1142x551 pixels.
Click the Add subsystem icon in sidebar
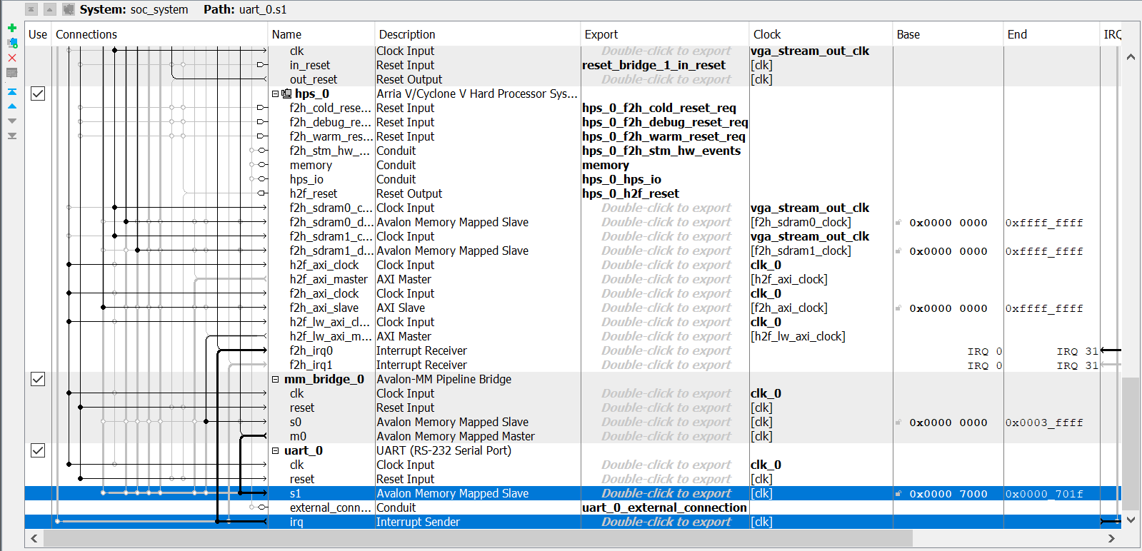pos(12,43)
